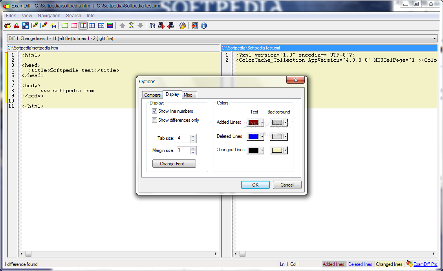Go to next difference down arrow
The image size is (443, 271).
141,26
